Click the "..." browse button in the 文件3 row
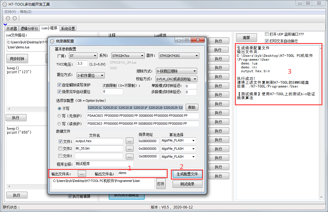 (130, 156)
